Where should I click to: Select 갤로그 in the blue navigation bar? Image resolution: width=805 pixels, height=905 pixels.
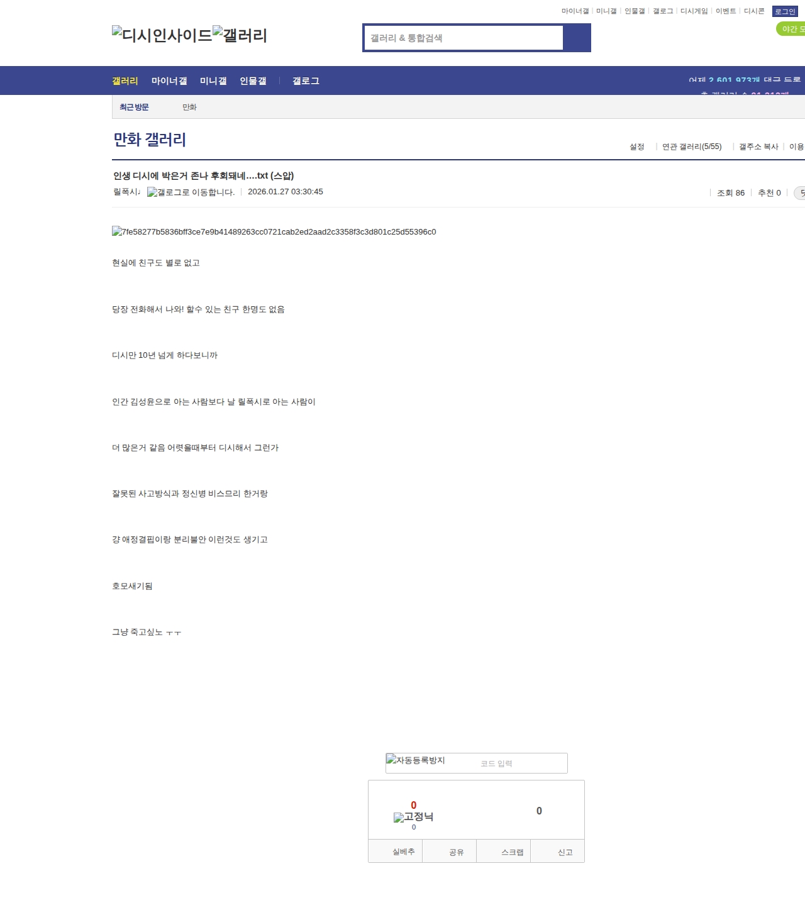(306, 81)
